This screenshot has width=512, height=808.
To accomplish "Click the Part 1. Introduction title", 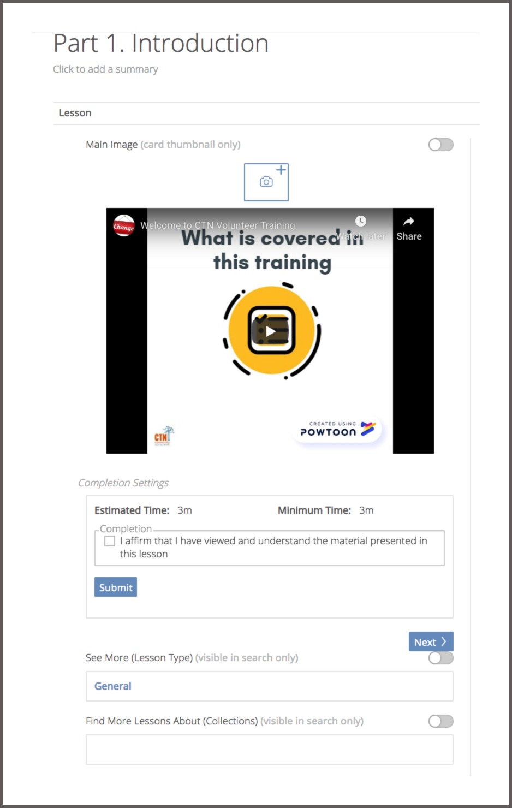I will coord(161,44).
